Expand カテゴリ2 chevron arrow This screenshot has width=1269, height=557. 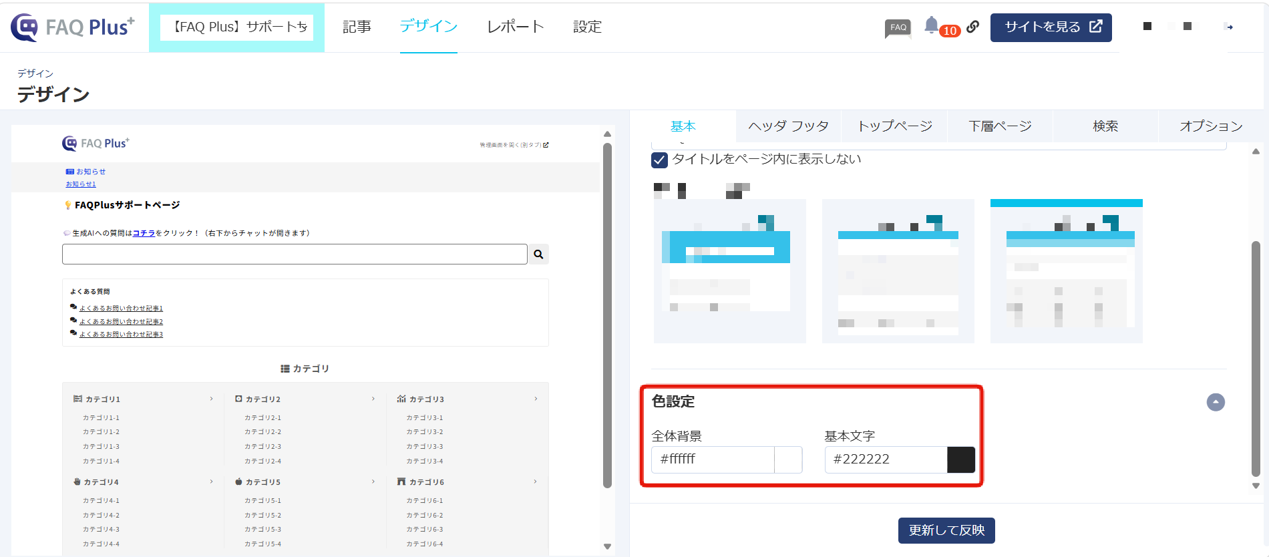click(373, 399)
